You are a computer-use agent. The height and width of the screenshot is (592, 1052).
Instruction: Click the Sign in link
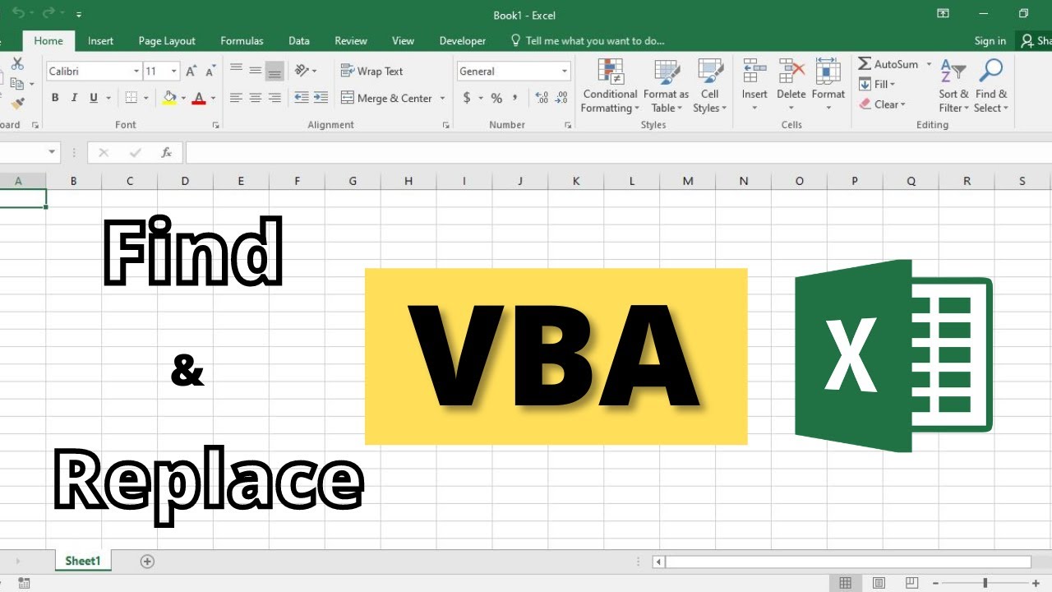990,41
